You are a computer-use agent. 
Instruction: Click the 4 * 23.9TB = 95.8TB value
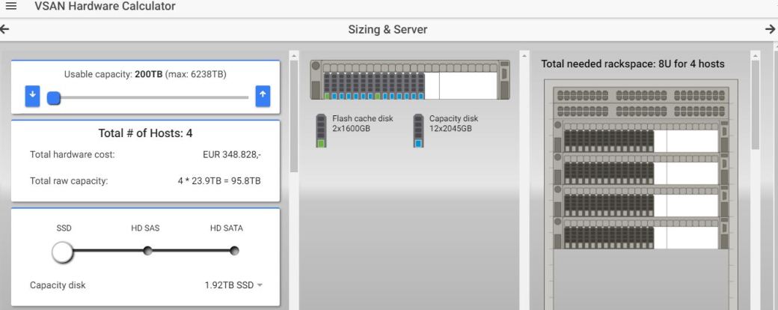[x=219, y=181]
